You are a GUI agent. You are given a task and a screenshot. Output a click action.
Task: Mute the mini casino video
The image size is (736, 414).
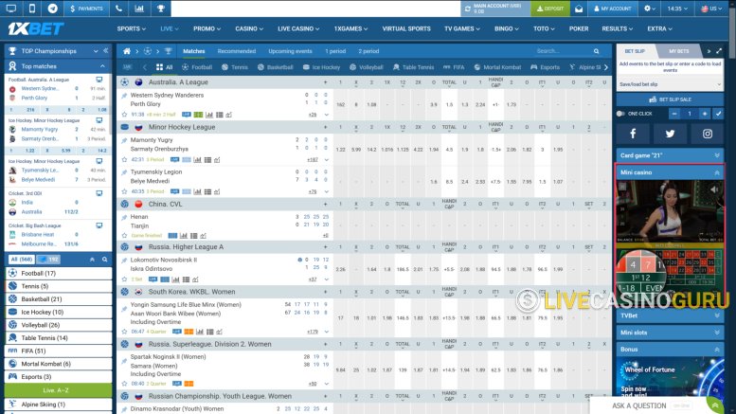714,189
